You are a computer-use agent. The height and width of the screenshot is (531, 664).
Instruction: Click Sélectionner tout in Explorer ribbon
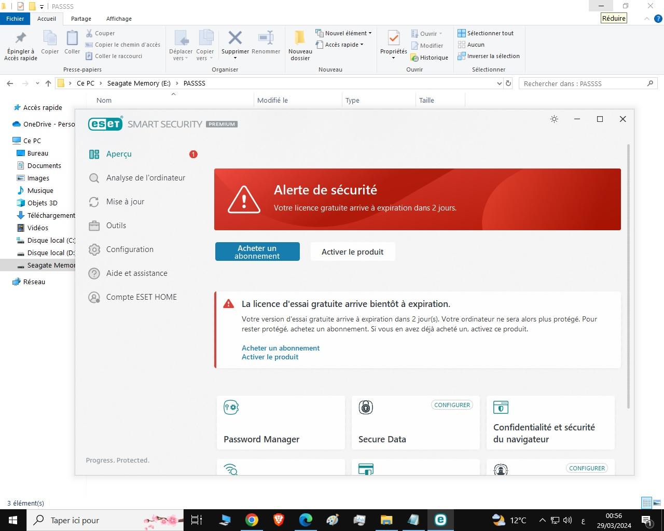point(486,33)
